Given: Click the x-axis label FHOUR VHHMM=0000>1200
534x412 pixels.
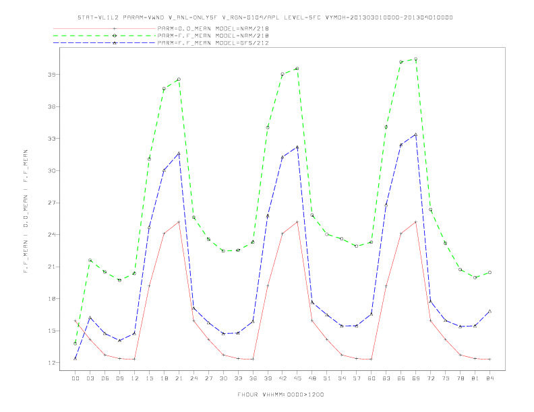Looking at the screenshot, I should coord(281,394).
